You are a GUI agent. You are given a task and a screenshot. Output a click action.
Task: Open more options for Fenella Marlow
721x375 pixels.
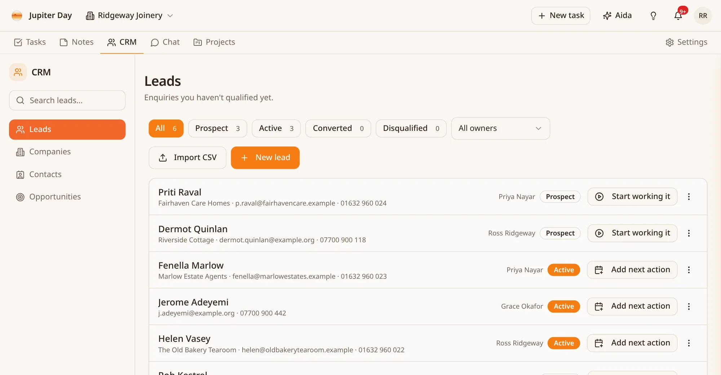click(x=689, y=270)
